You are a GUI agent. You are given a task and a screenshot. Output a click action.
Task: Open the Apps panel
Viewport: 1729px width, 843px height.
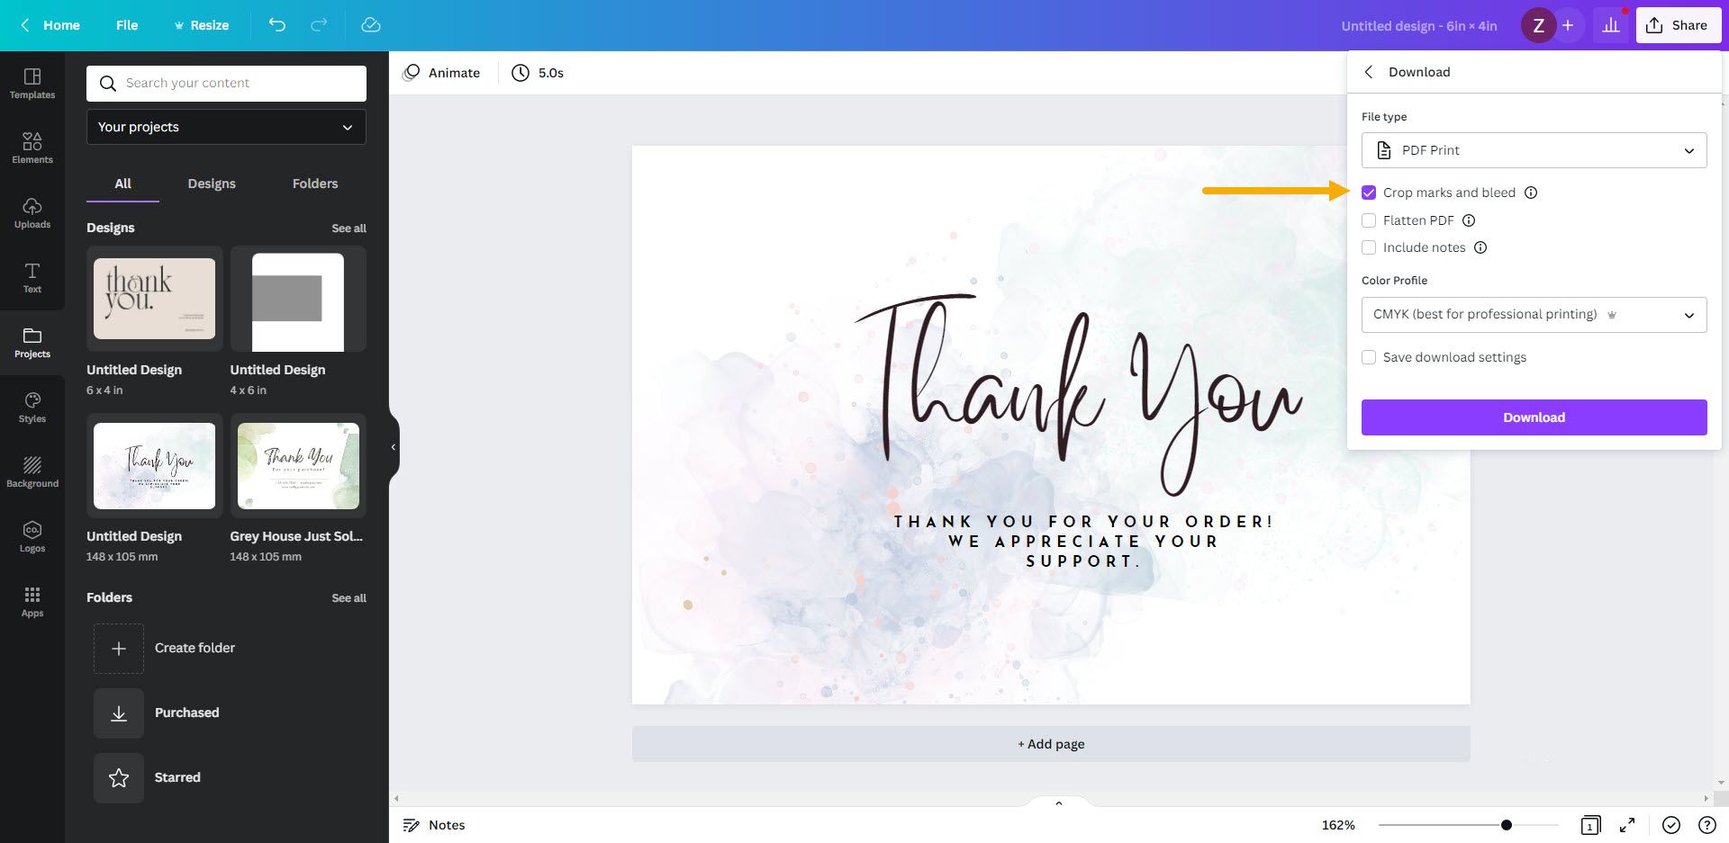pyautogui.click(x=32, y=600)
